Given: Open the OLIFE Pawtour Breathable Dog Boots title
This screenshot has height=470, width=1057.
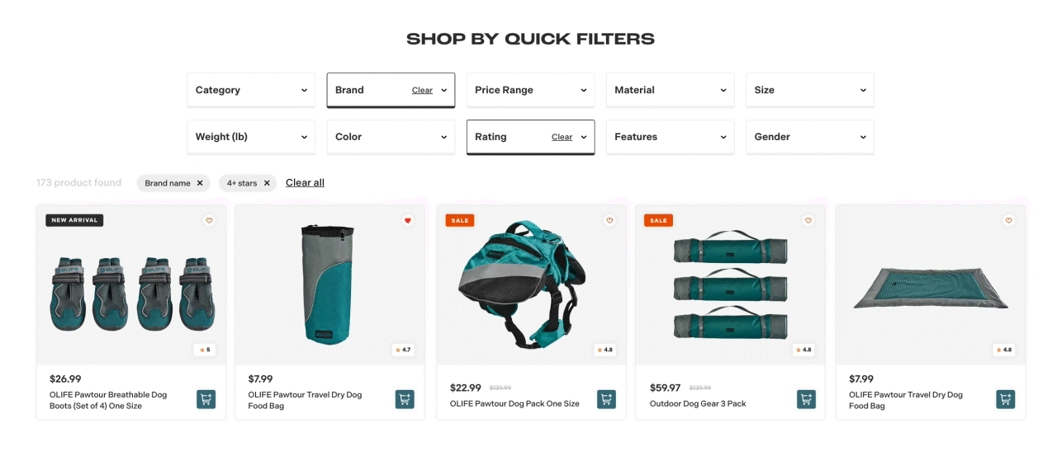Looking at the screenshot, I should coord(108,400).
